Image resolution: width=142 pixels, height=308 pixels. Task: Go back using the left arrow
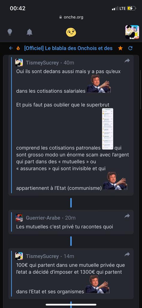coord(11,48)
